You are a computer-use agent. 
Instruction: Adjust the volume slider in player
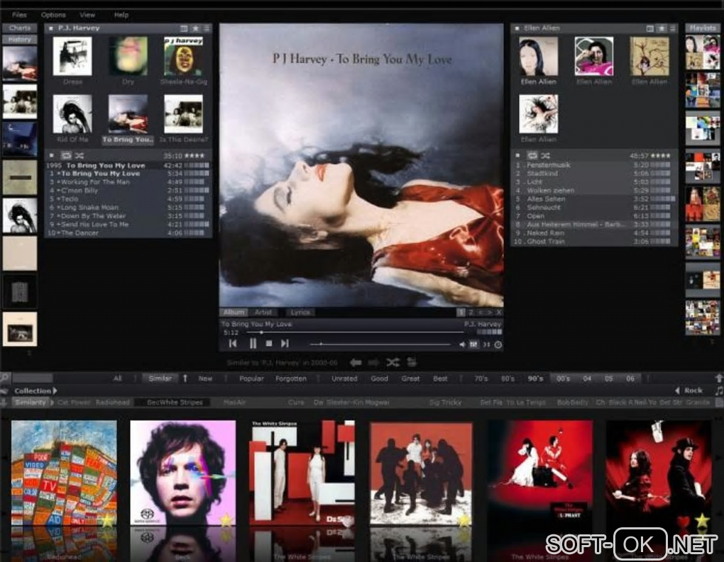click(380, 344)
